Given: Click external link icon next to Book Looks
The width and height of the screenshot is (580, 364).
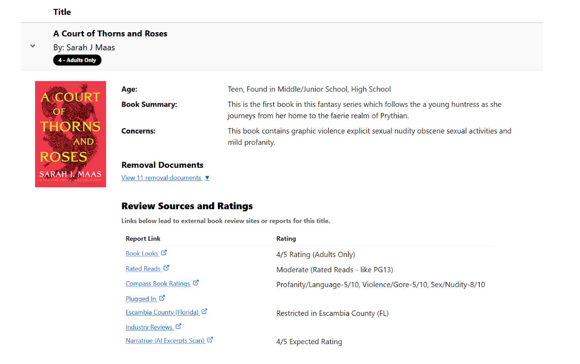Looking at the screenshot, I should tap(164, 253).
